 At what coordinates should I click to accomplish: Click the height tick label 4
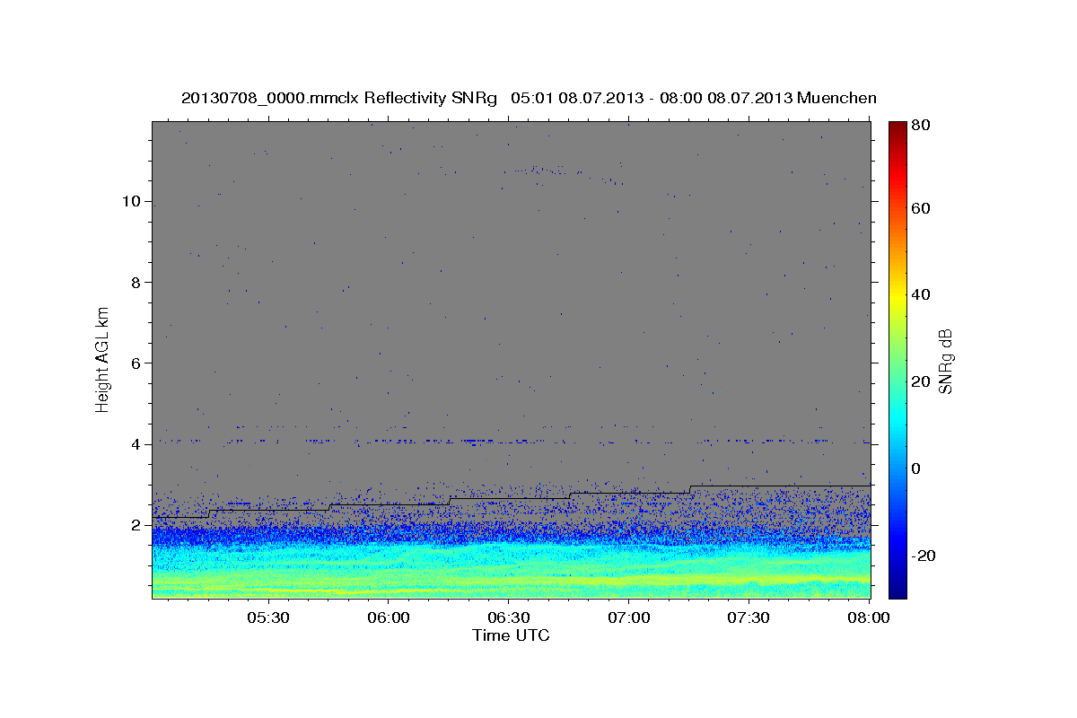[135, 443]
